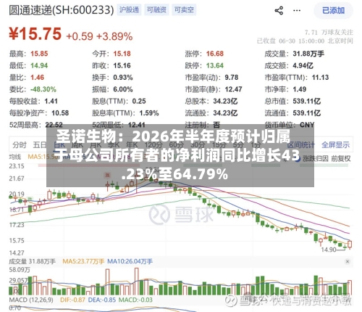Switch to the 分时 chart tab
Viewport: 362px width, 312px height.
(20, 145)
